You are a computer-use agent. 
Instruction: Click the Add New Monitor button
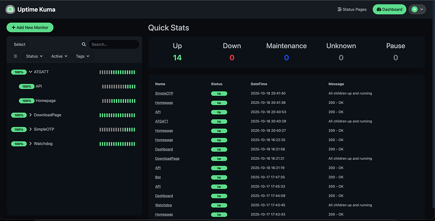pyautogui.click(x=30, y=27)
